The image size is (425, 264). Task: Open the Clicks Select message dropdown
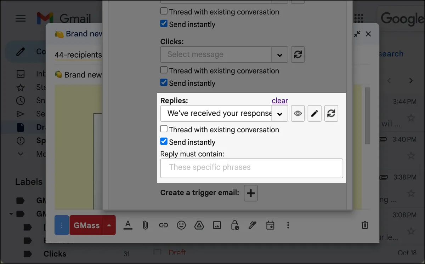coord(280,54)
